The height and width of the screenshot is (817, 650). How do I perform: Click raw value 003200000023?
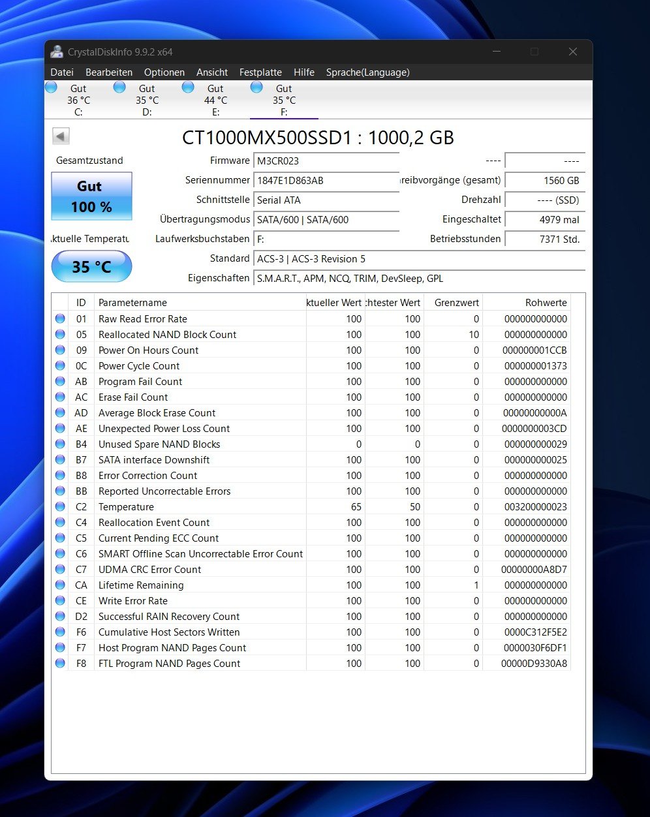[x=534, y=507]
